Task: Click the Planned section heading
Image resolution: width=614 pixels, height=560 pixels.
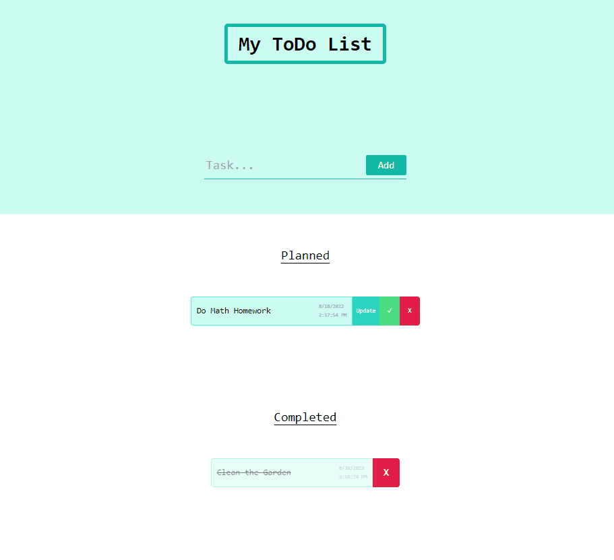Action: (305, 255)
